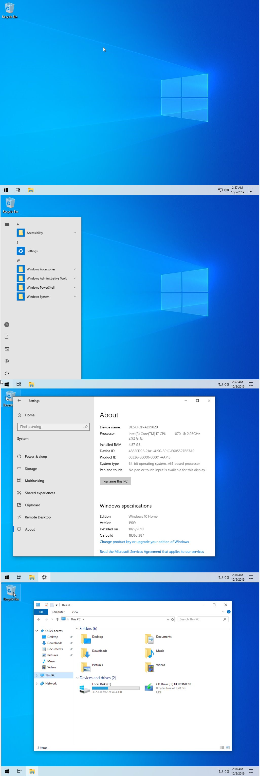Click the "8 items" status text

(x=42, y=748)
